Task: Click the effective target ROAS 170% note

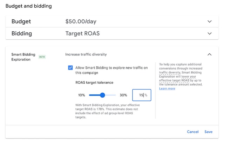Action: [x=107, y=111]
